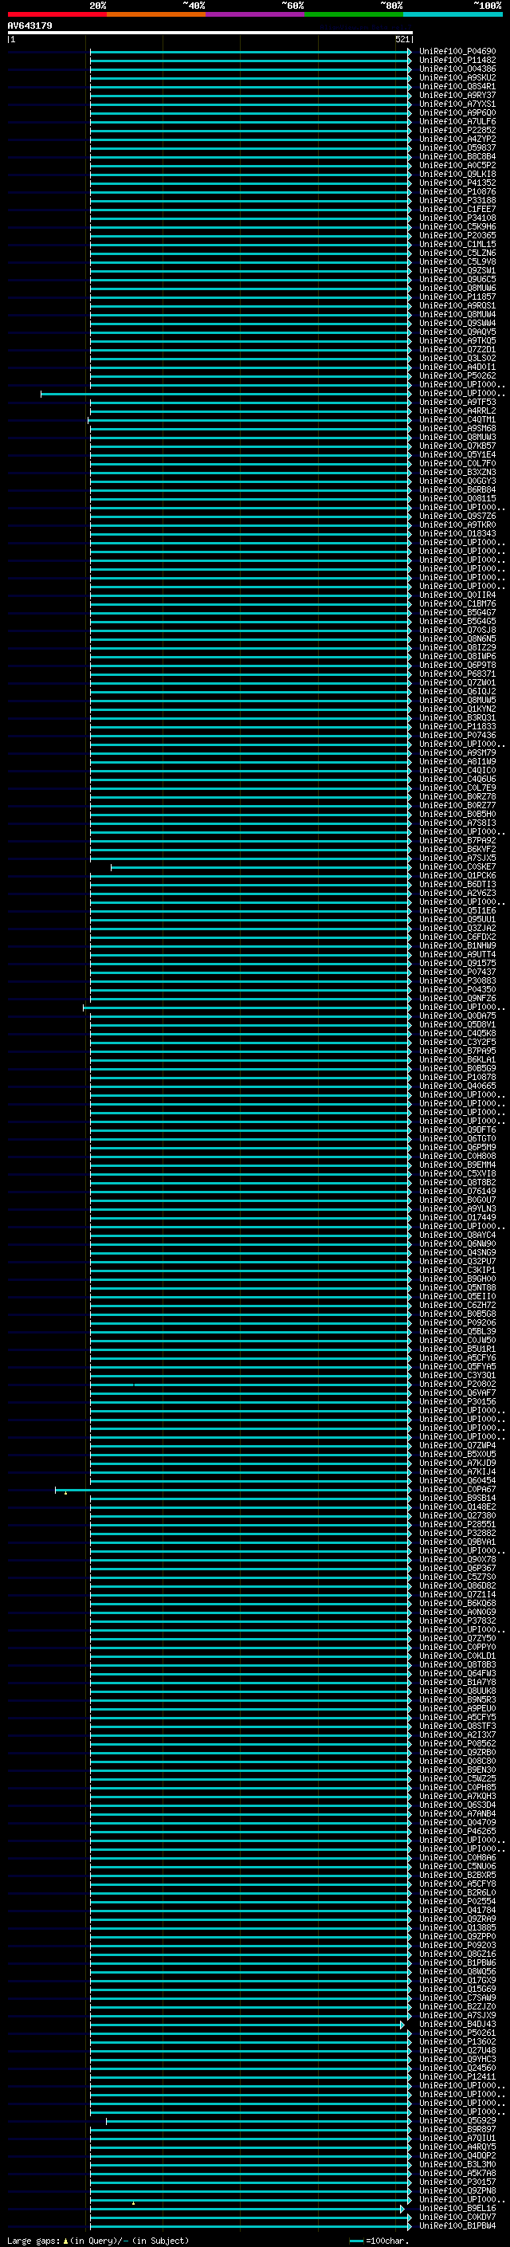Viewport: 510px width, 2247px height.
Task: Select hit label UniRef100_Q9ZSW1
Action: coord(457,270)
